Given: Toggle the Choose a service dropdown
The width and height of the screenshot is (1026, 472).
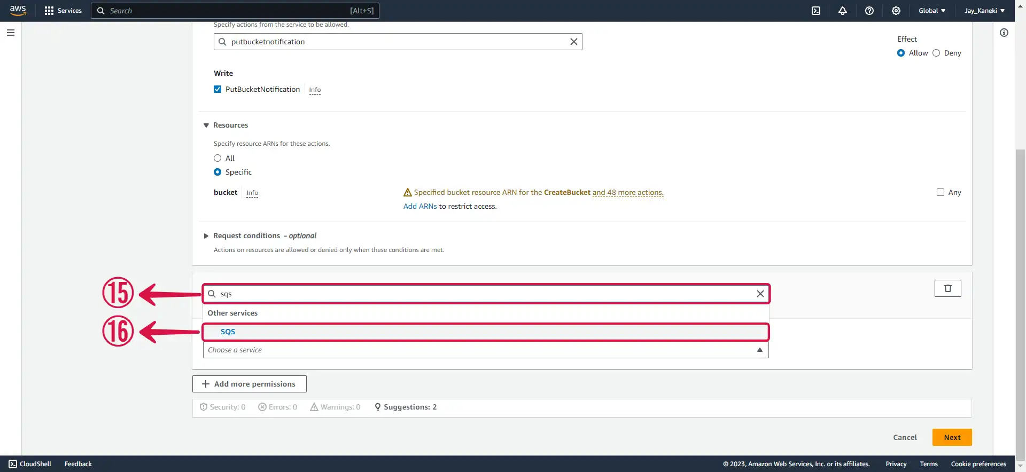Looking at the screenshot, I should 486,350.
